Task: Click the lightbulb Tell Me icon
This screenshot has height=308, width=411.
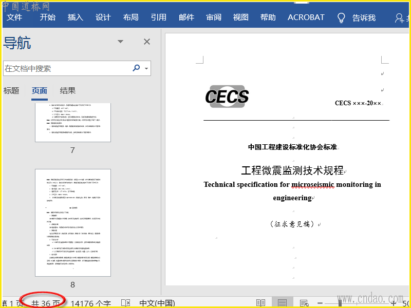Action: pyautogui.click(x=341, y=17)
